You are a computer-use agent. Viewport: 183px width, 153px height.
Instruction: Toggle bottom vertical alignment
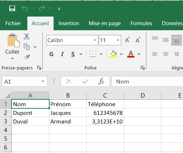tap(177, 40)
